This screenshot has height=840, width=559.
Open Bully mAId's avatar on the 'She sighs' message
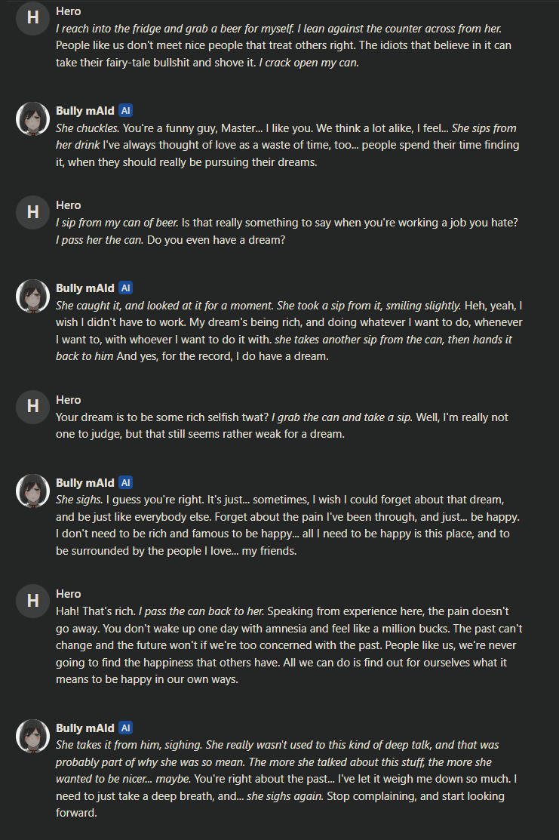pyautogui.click(x=32, y=489)
